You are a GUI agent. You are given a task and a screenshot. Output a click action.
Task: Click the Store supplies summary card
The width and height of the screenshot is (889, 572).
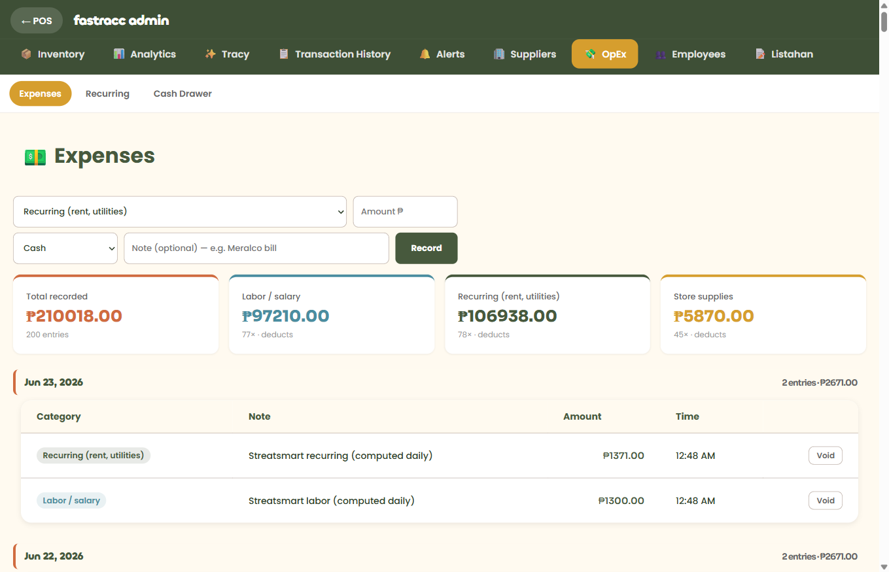pyautogui.click(x=763, y=314)
